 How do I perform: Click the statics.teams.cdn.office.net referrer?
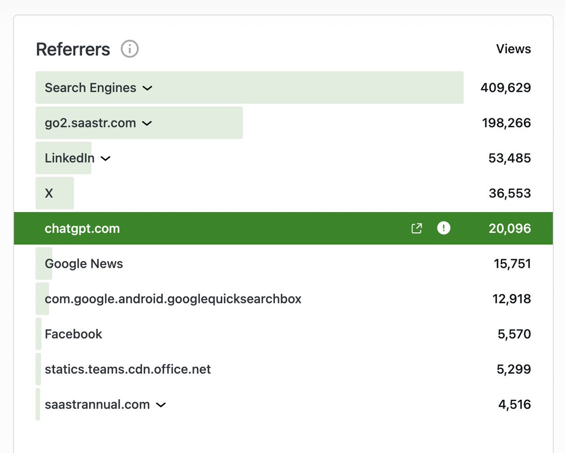coord(127,369)
